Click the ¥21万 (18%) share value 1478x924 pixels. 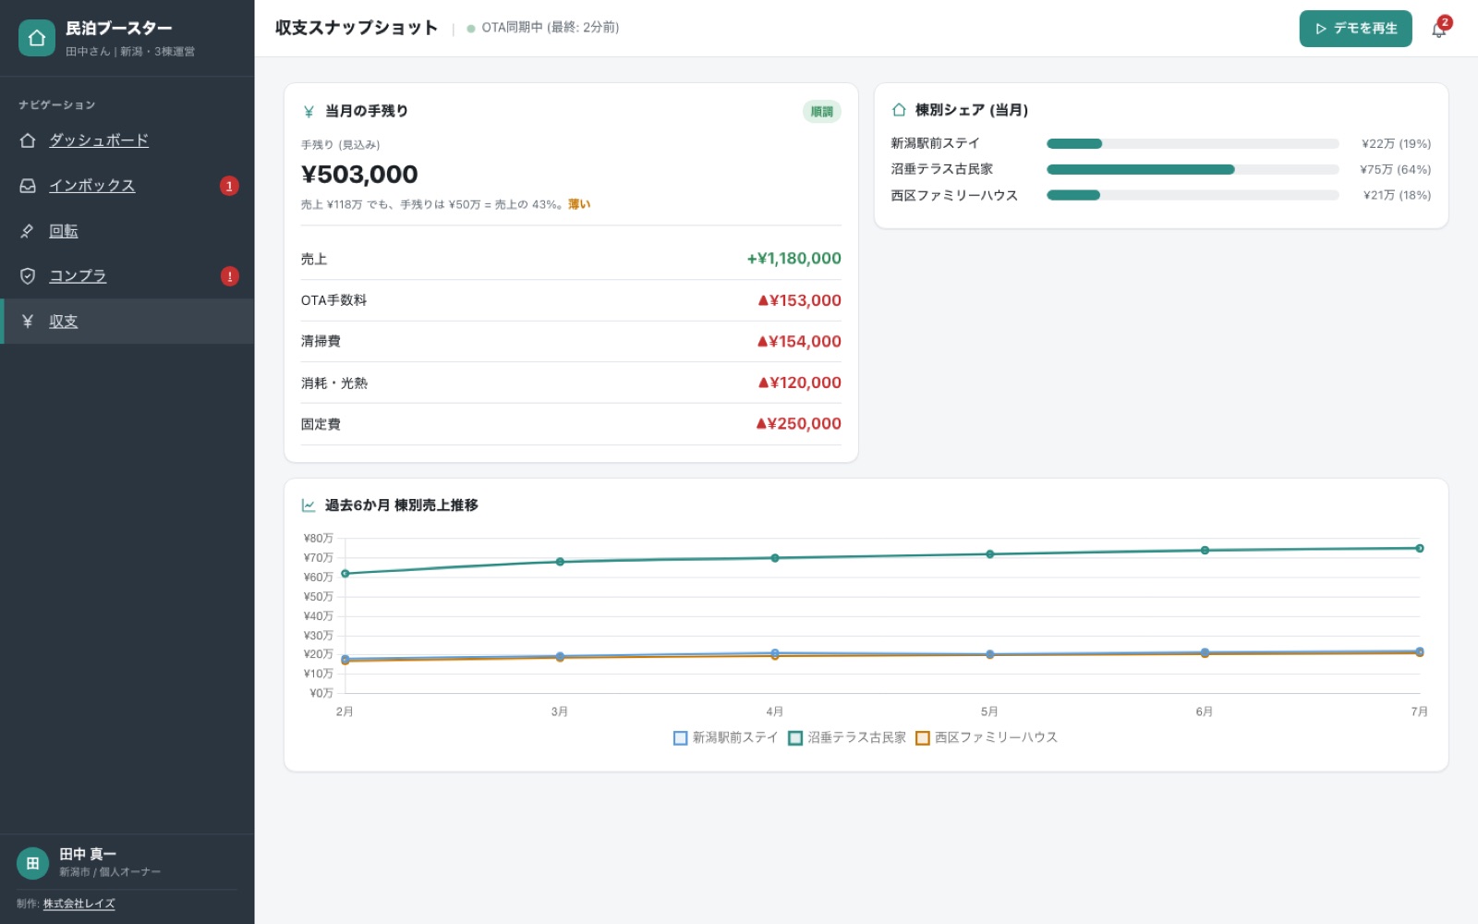[1397, 196]
